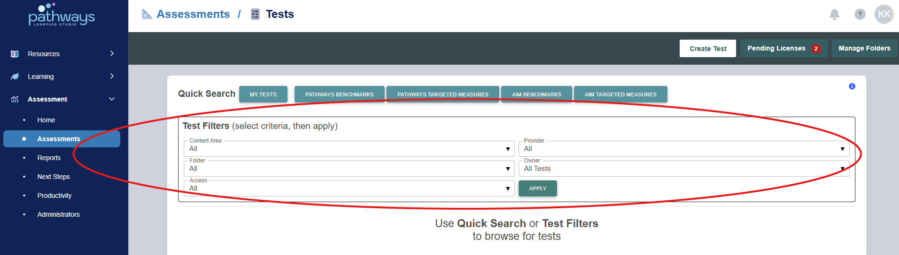Image resolution: width=899 pixels, height=255 pixels.
Task: Click the Tests checklist icon in breadcrumb
Action: 255,14
